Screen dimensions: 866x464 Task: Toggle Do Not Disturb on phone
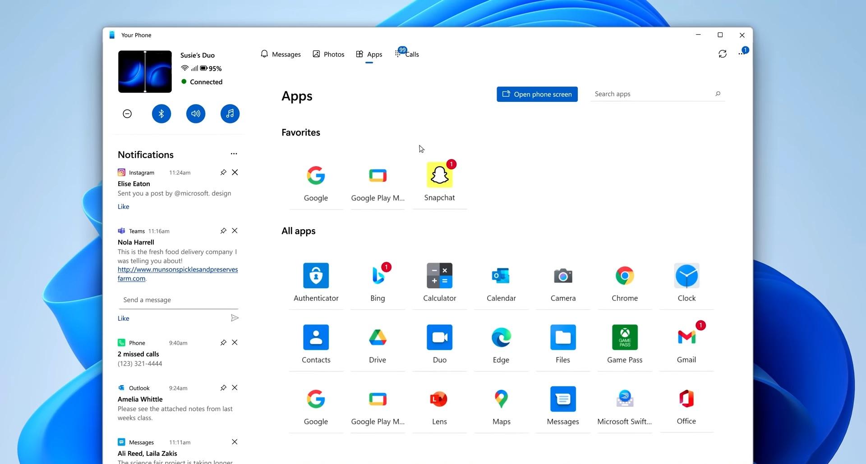click(127, 114)
